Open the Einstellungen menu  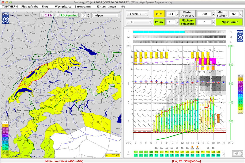click(107, 6)
